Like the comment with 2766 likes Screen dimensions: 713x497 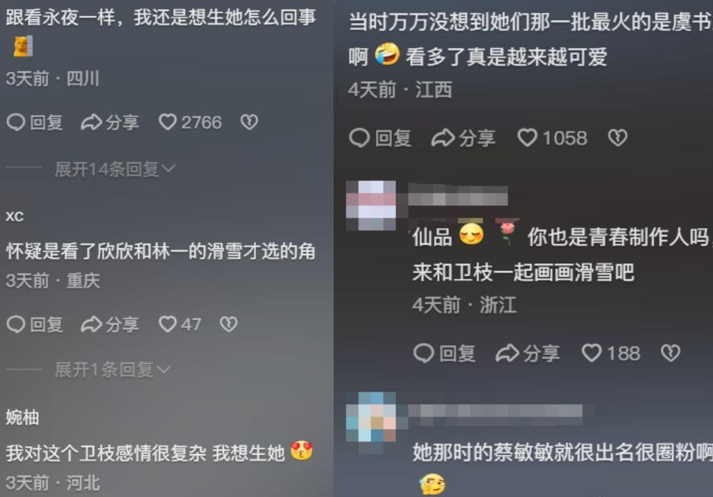pyautogui.click(x=190, y=122)
